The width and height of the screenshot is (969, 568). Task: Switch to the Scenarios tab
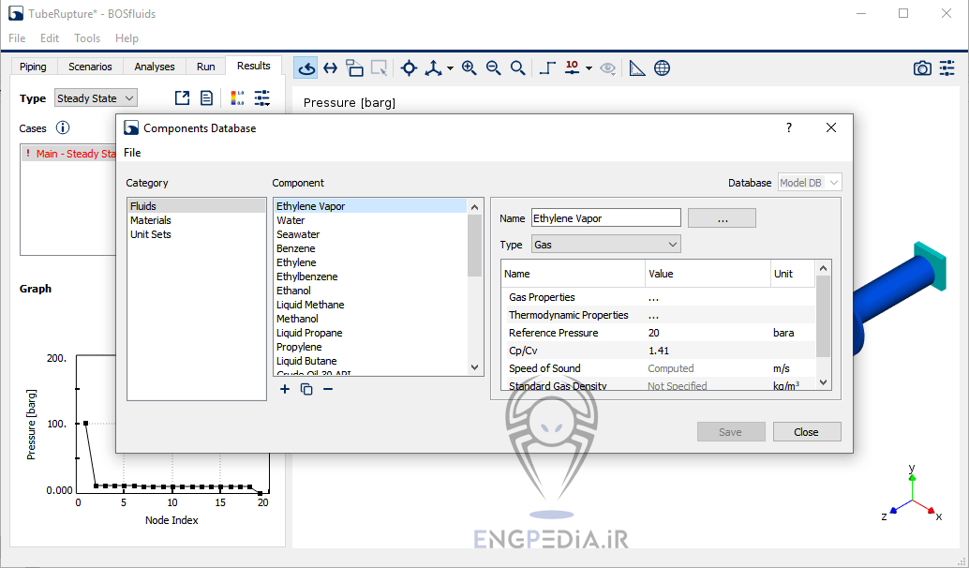[x=90, y=67]
